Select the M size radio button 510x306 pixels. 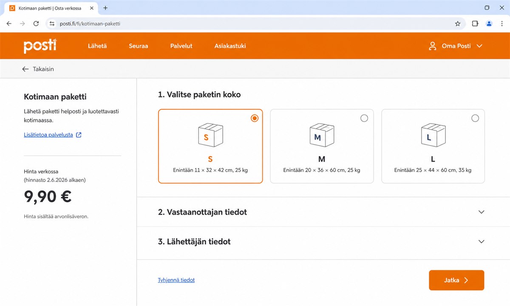[364, 118]
